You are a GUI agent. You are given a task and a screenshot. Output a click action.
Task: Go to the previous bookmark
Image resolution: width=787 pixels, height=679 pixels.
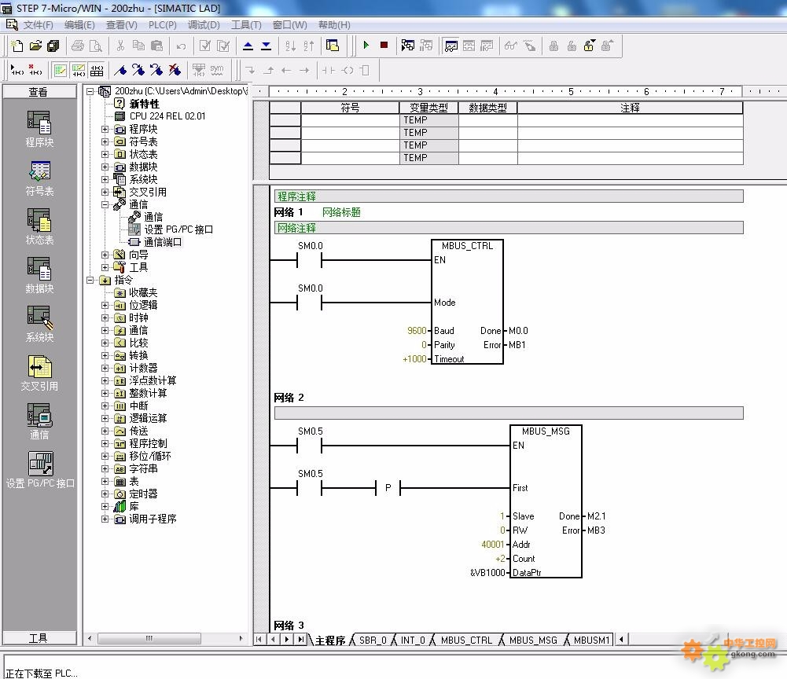[156, 70]
